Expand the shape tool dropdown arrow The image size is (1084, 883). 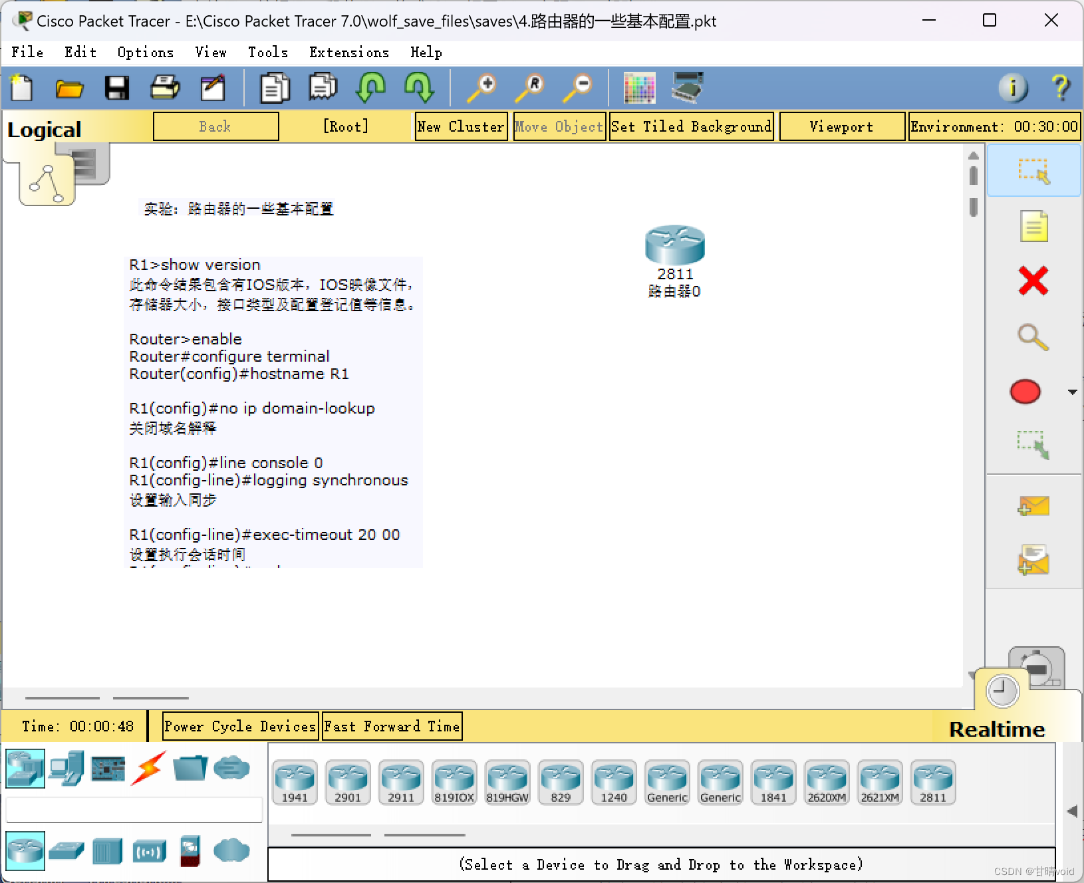1072,392
